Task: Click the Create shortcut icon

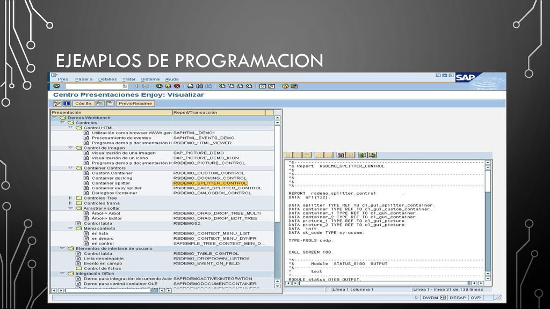Action: point(271,86)
